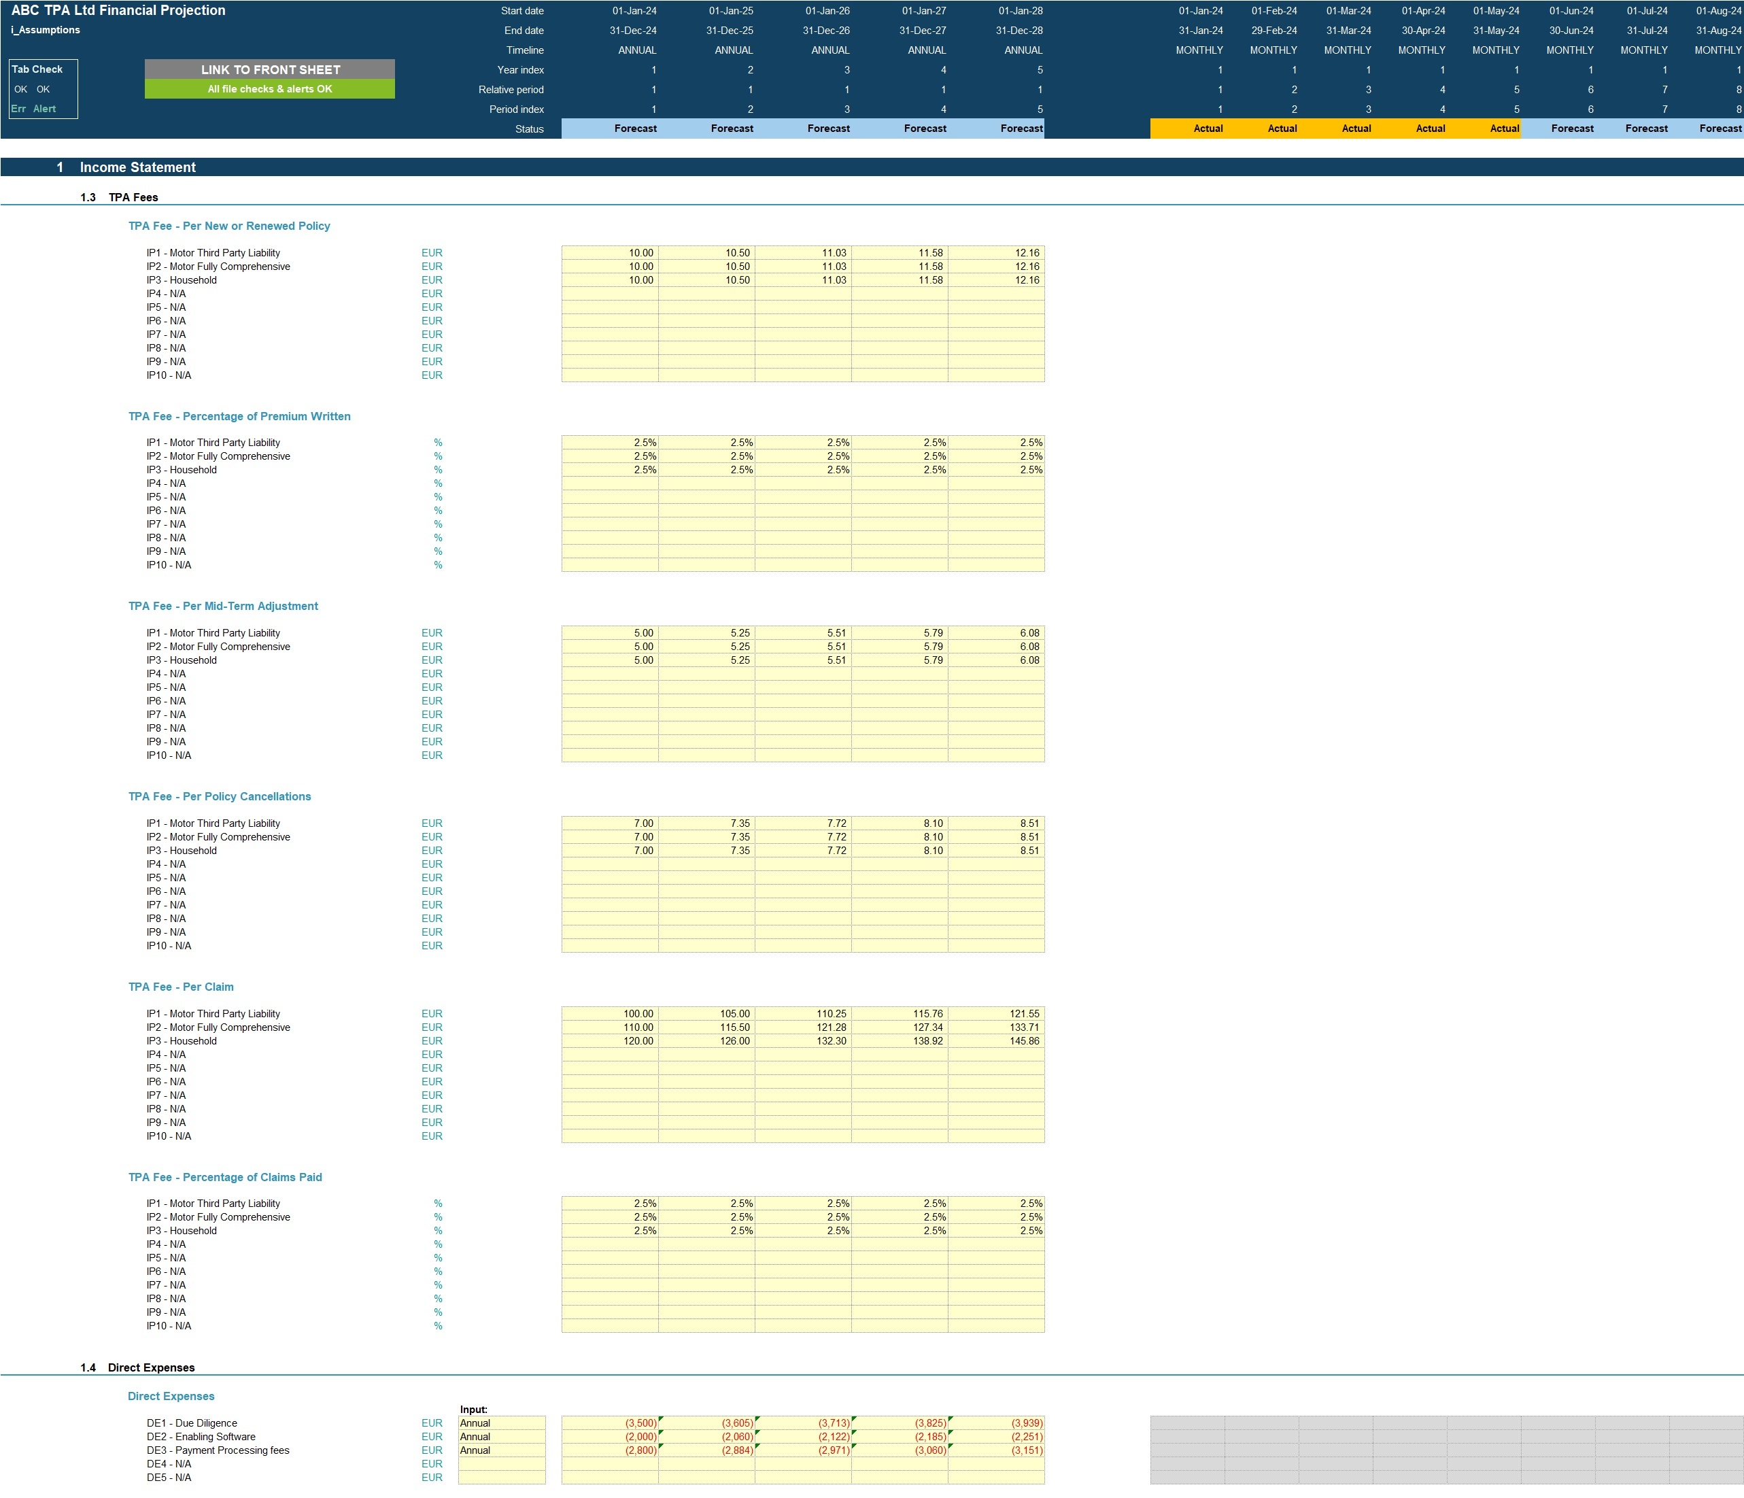This screenshot has height=1498, width=1744.
Task: Select the 01-Jan-24 annual start date header
Action: (x=634, y=11)
